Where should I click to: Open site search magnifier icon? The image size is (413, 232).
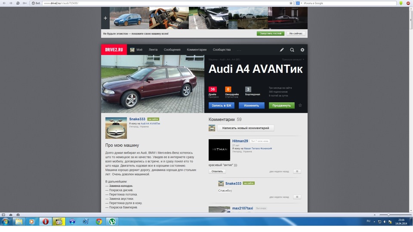point(292,50)
